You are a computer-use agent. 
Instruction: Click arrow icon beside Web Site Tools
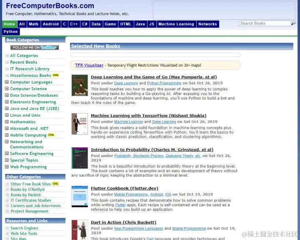[7, 233]
